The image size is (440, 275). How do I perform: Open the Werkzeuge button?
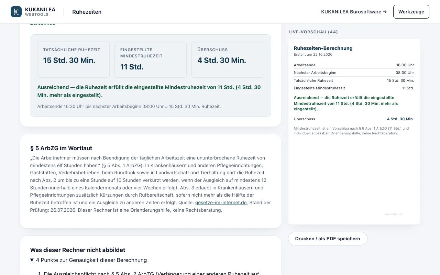(411, 12)
